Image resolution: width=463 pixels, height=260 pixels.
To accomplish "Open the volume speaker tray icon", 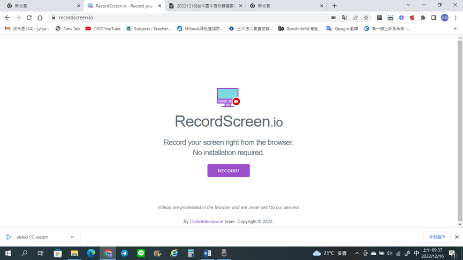I will [x=390, y=253].
